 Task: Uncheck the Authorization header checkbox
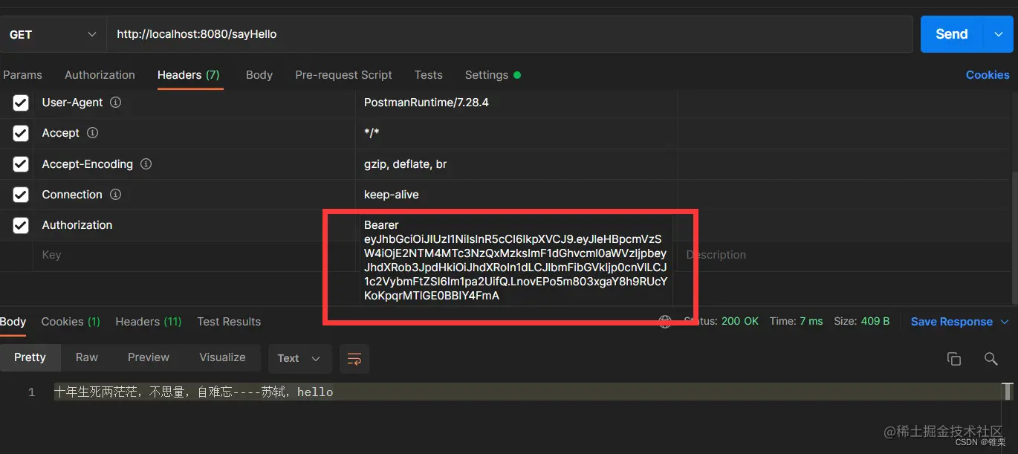click(x=21, y=224)
